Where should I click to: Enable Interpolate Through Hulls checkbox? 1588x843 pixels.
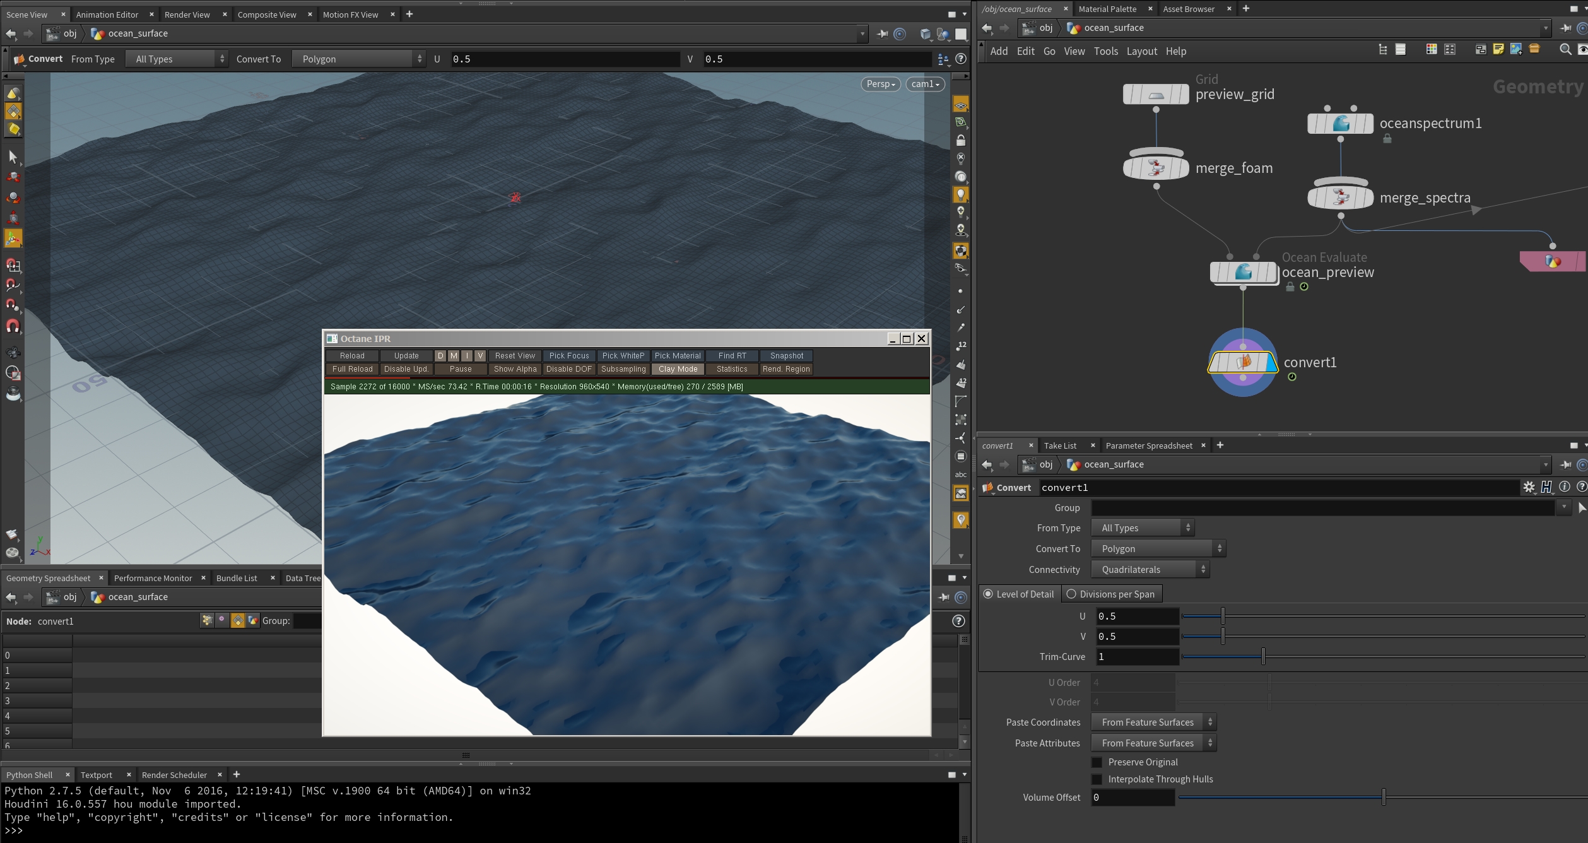click(1097, 779)
